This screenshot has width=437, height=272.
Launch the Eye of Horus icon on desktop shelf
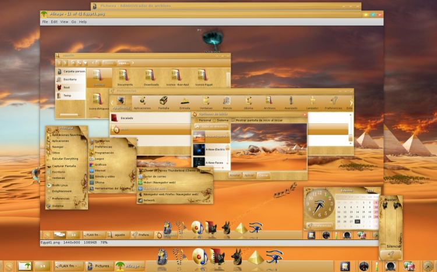[274, 256]
